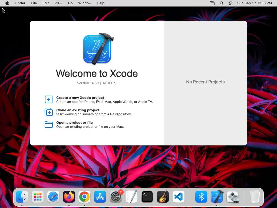
Task: Open the Bluetooth app in the Dock
Action: pos(201,197)
